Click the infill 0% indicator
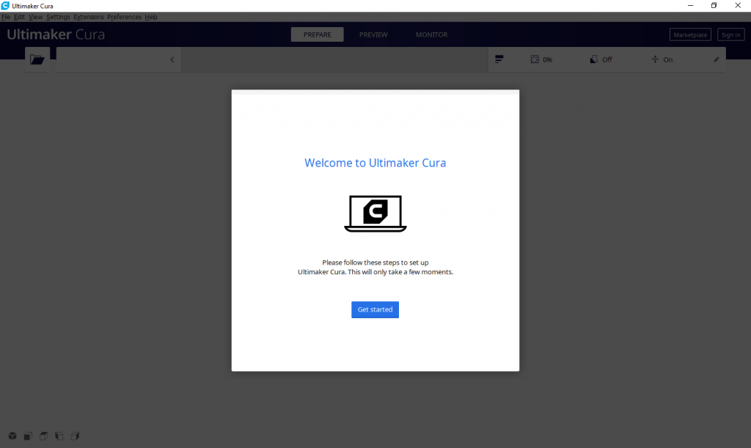Viewport: 751px width, 448px height. point(541,59)
